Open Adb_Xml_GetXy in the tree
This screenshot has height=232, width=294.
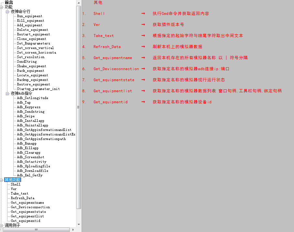click(x=30, y=175)
